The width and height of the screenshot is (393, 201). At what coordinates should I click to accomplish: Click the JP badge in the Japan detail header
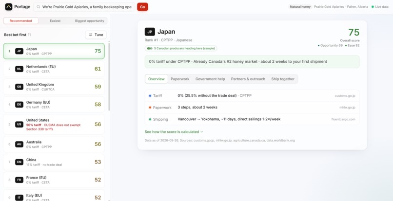click(150, 32)
